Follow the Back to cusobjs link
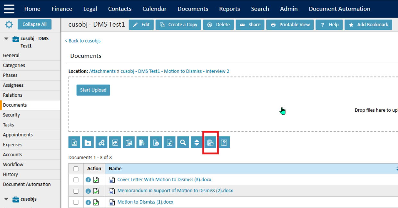The width and height of the screenshot is (398, 208). 82,41
